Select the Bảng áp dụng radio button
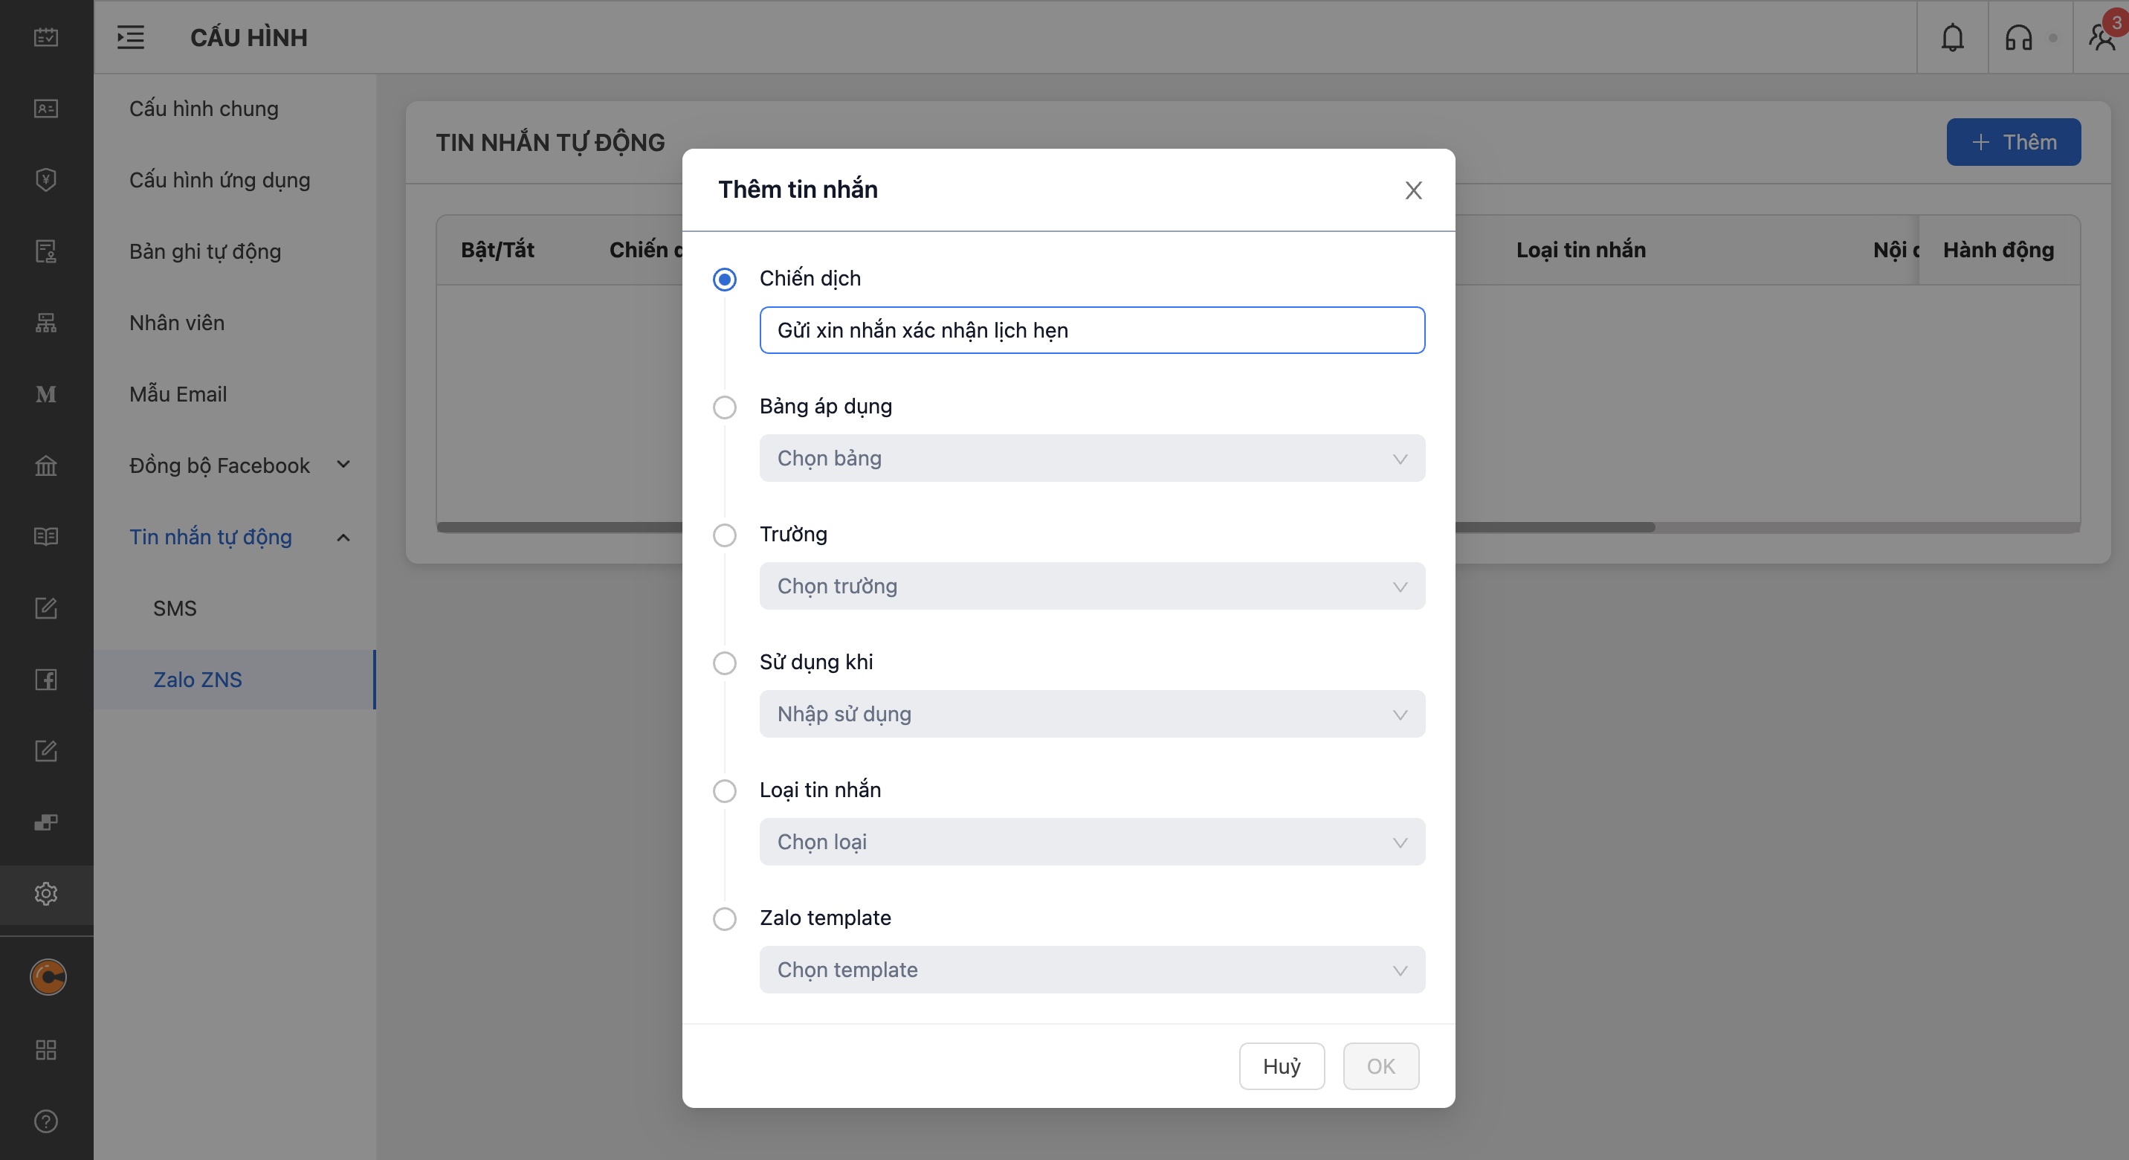This screenshot has height=1160, width=2129. point(724,407)
